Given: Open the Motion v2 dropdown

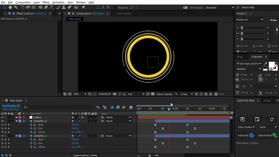Looking at the screenshot, I should 250,20.
